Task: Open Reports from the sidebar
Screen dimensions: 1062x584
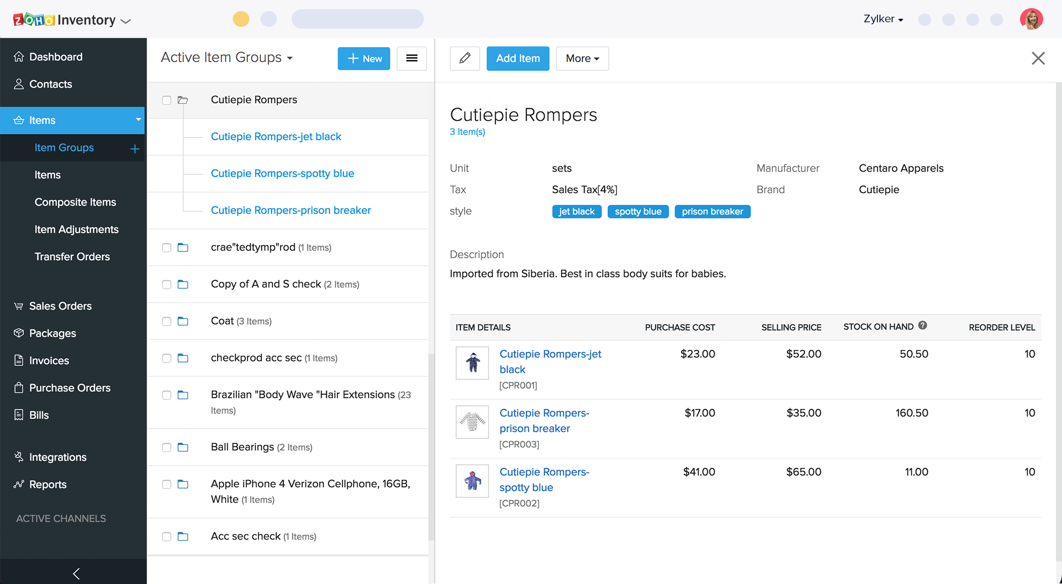Action: point(48,484)
